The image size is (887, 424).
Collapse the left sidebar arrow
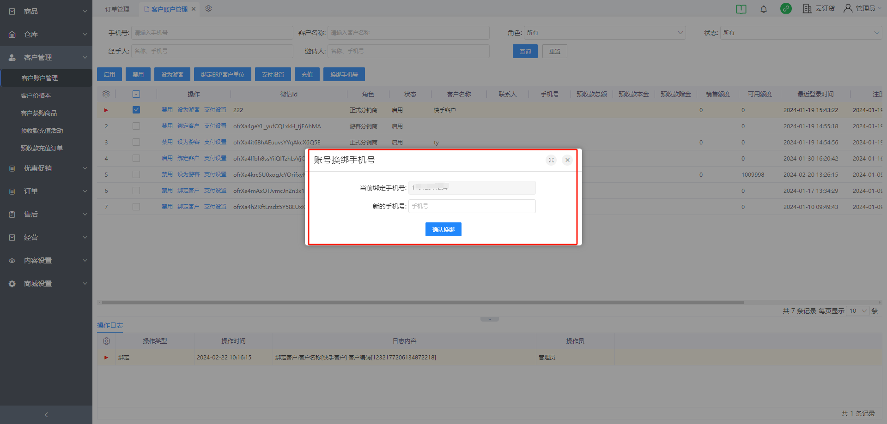46,415
